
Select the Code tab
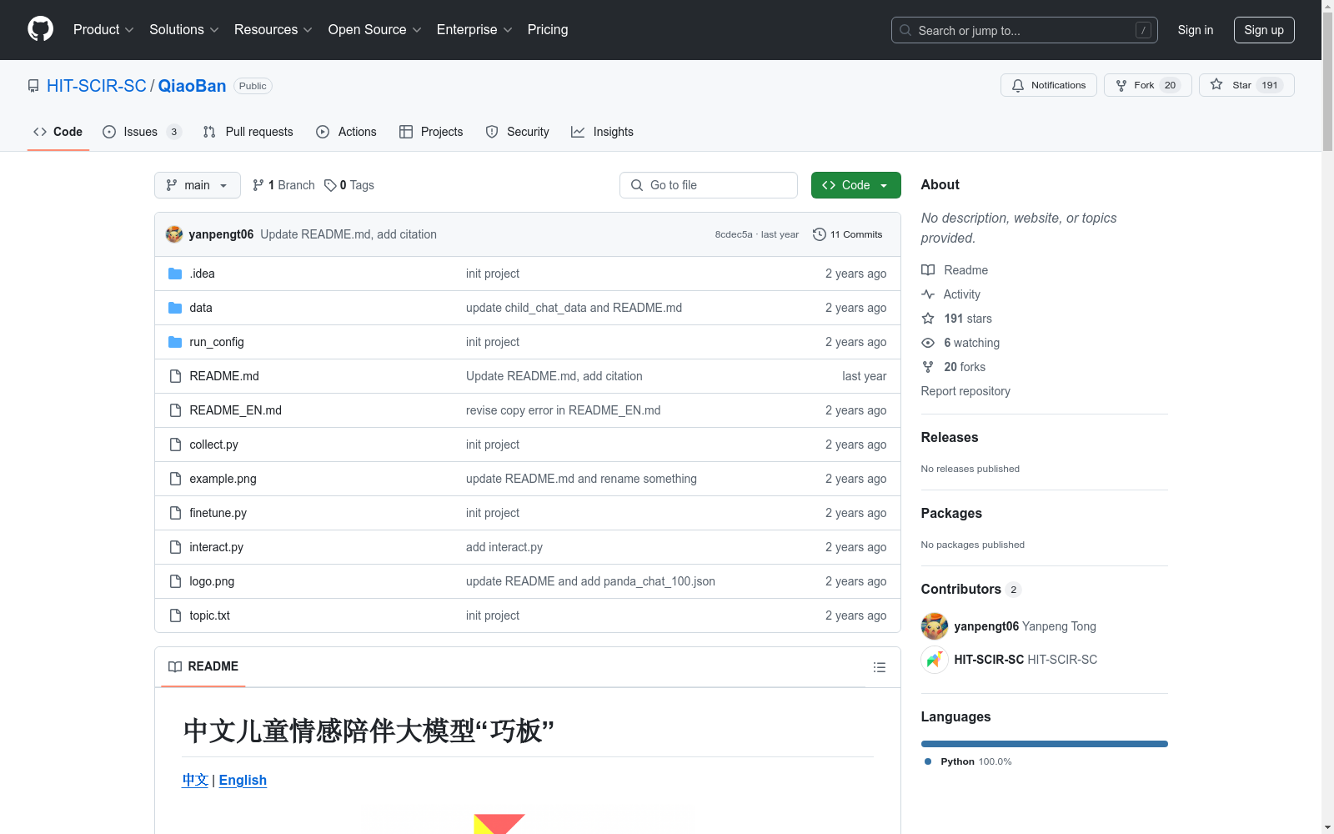(x=58, y=132)
